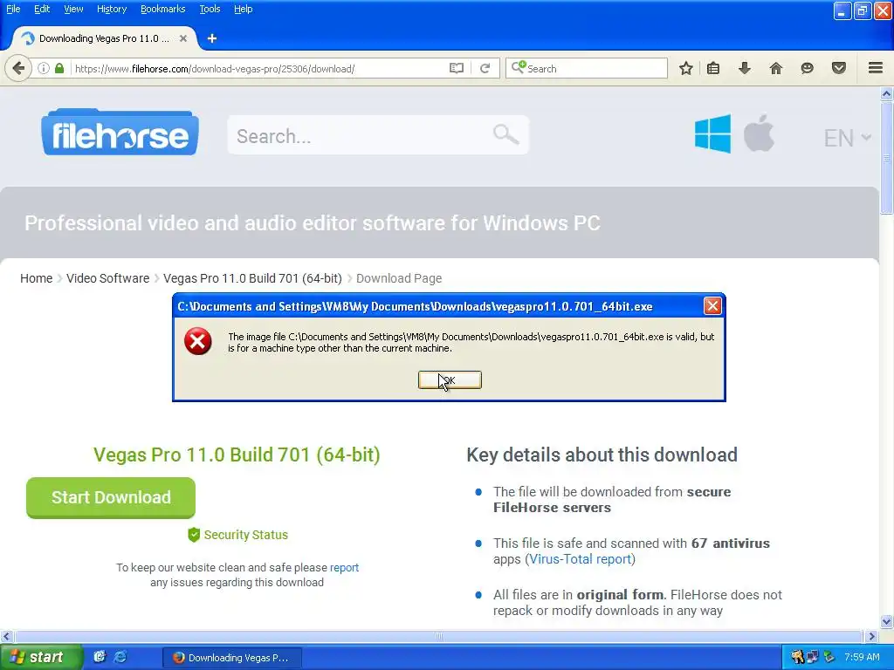Go to the Home page icon
This screenshot has width=894, height=670.
(776, 68)
